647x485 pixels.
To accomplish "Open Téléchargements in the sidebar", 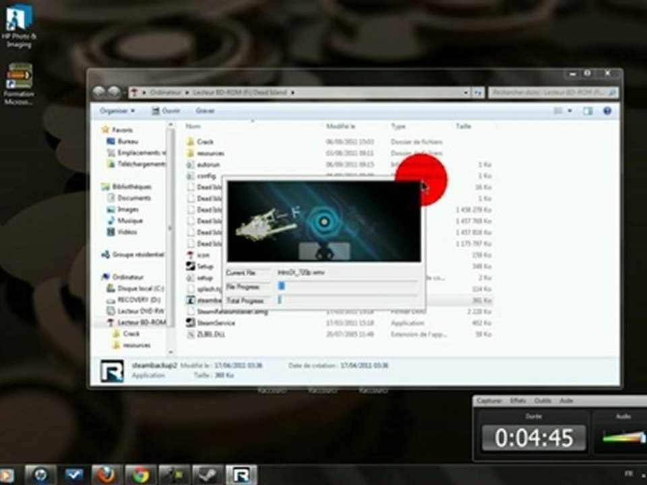I will [136, 164].
